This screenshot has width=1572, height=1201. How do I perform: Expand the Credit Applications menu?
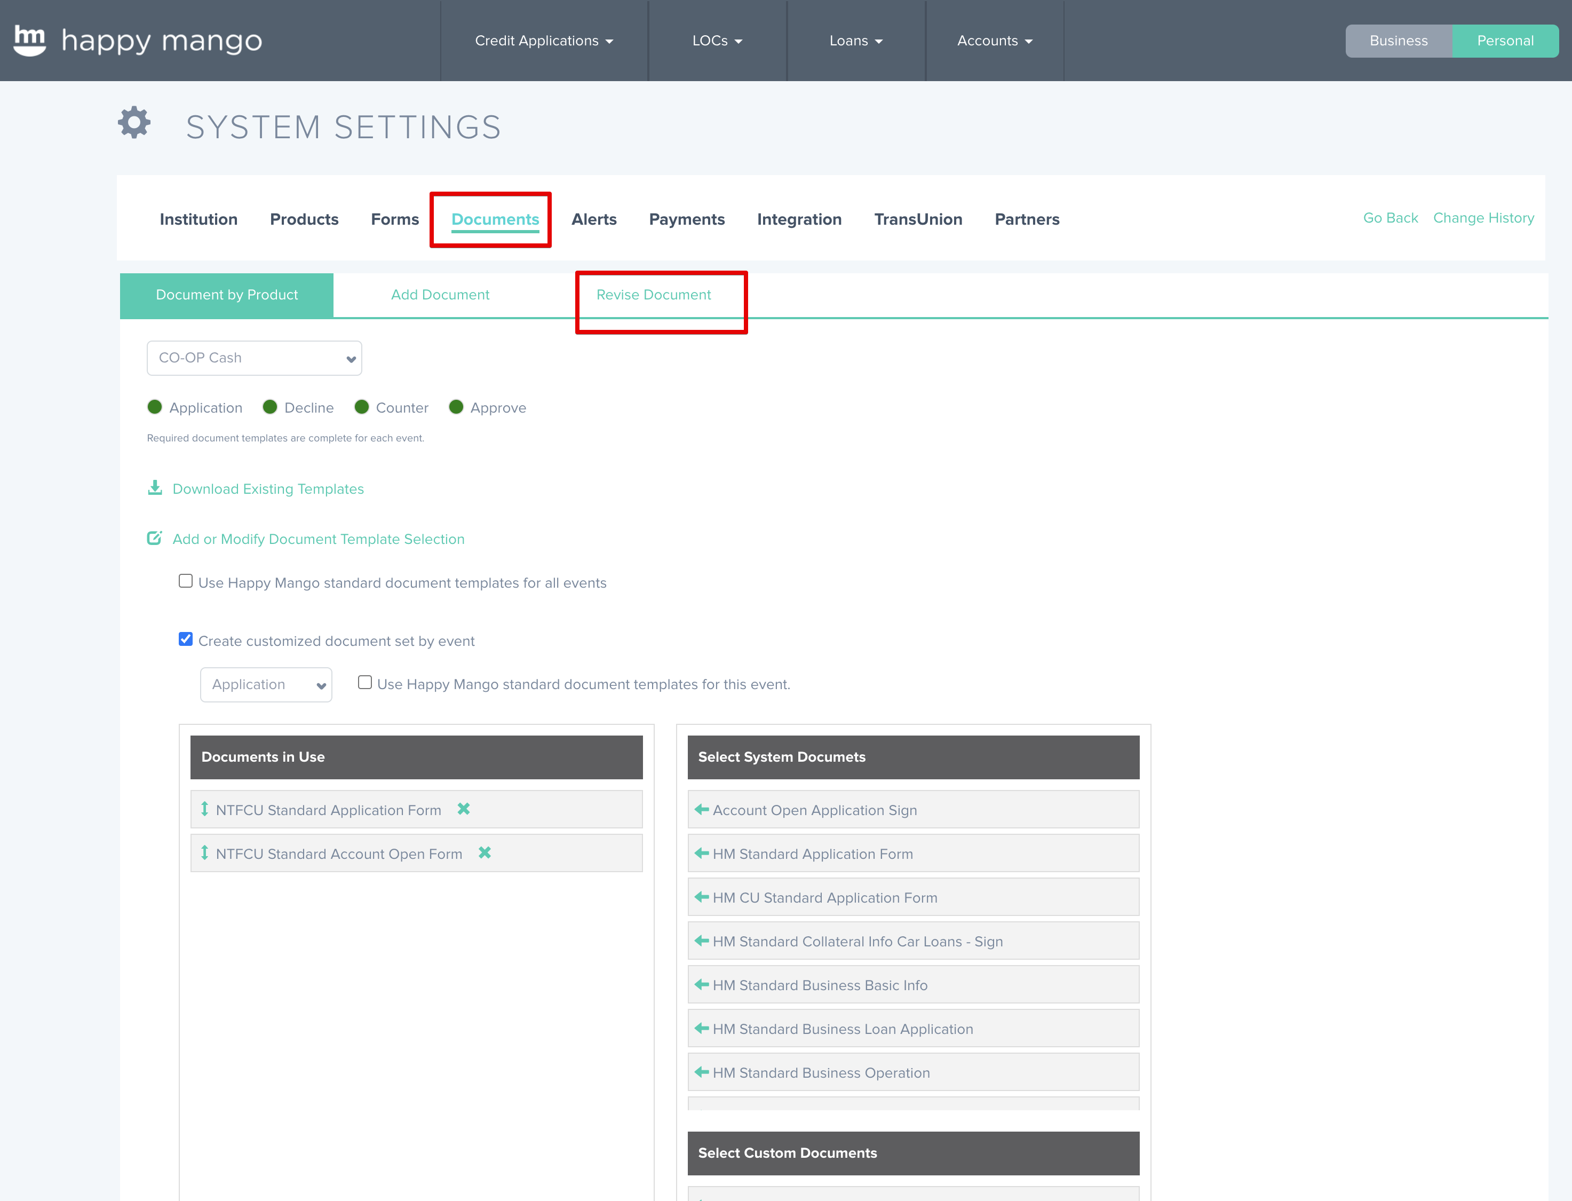544,41
